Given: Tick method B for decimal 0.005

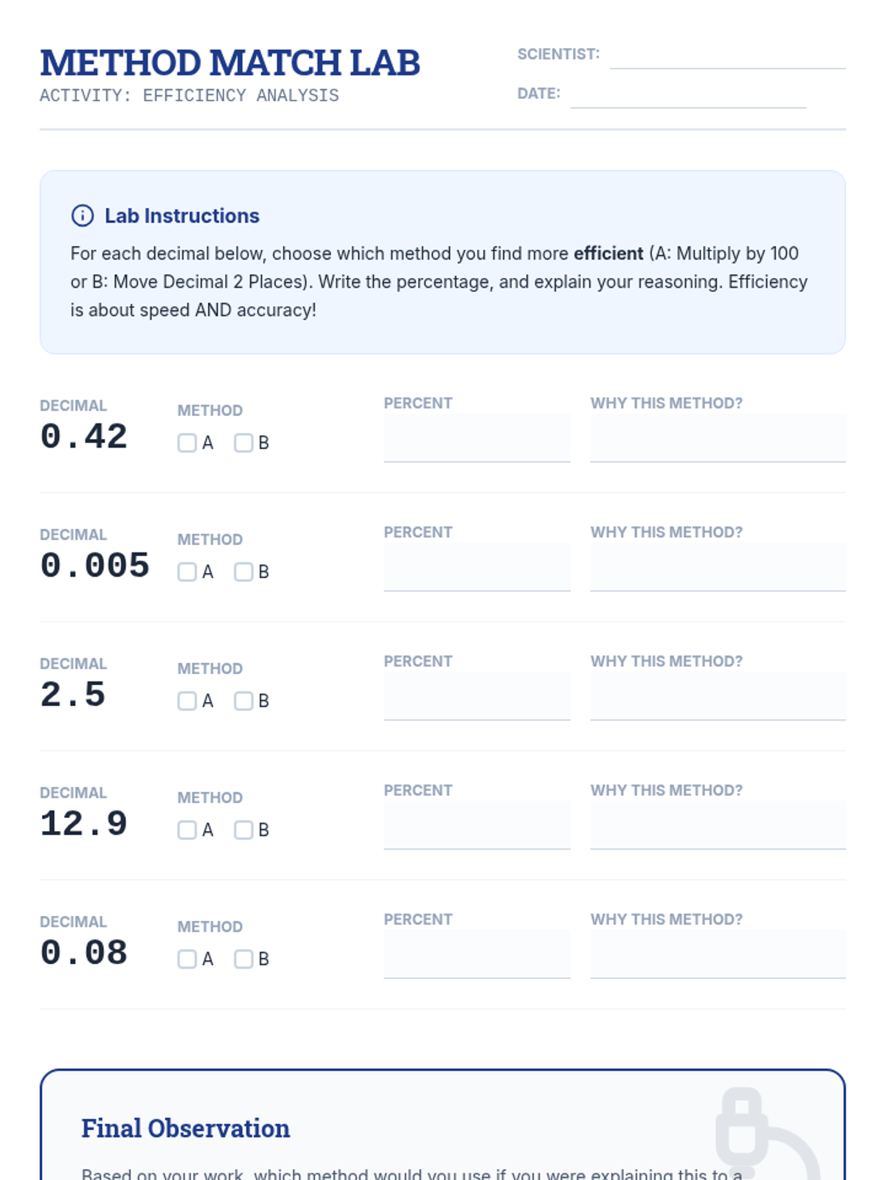Looking at the screenshot, I should [x=243, y=572].
